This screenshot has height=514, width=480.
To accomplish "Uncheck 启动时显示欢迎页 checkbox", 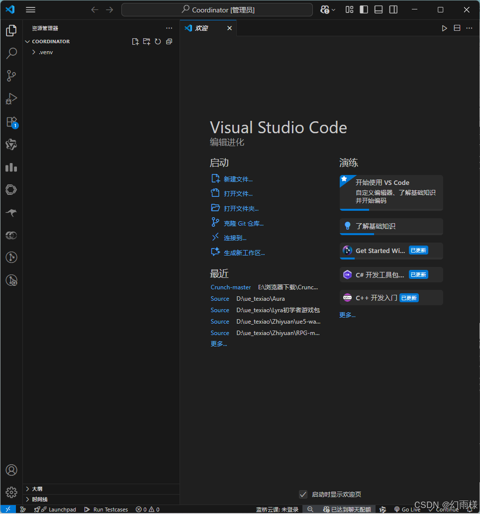I will point(303,494).
